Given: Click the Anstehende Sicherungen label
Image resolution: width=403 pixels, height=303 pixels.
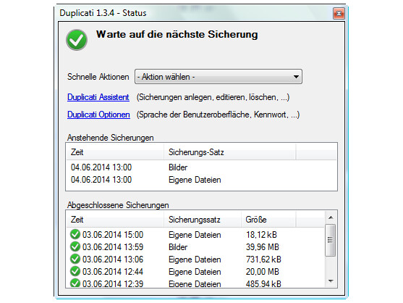Looking at the screenshot, I should coord(110,138).
